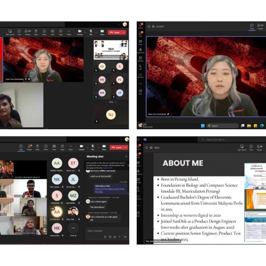Launch File Explorer from the taskbar
The height and width of the screenshot is (266, 266).
(x=249, y=126)
